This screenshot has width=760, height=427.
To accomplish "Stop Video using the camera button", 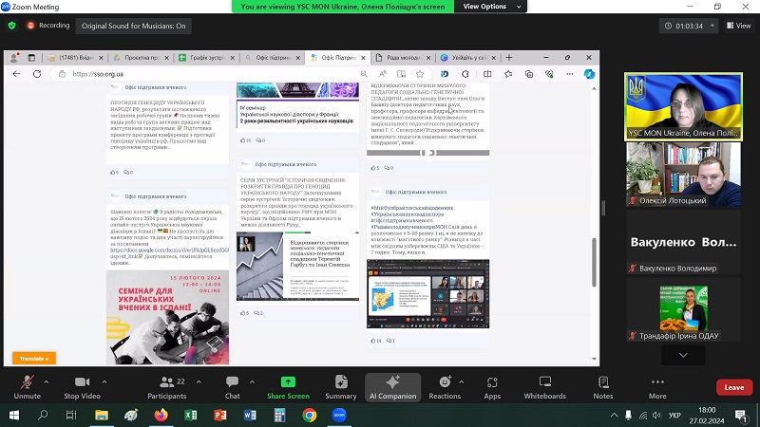I will (x=84, y=385).
